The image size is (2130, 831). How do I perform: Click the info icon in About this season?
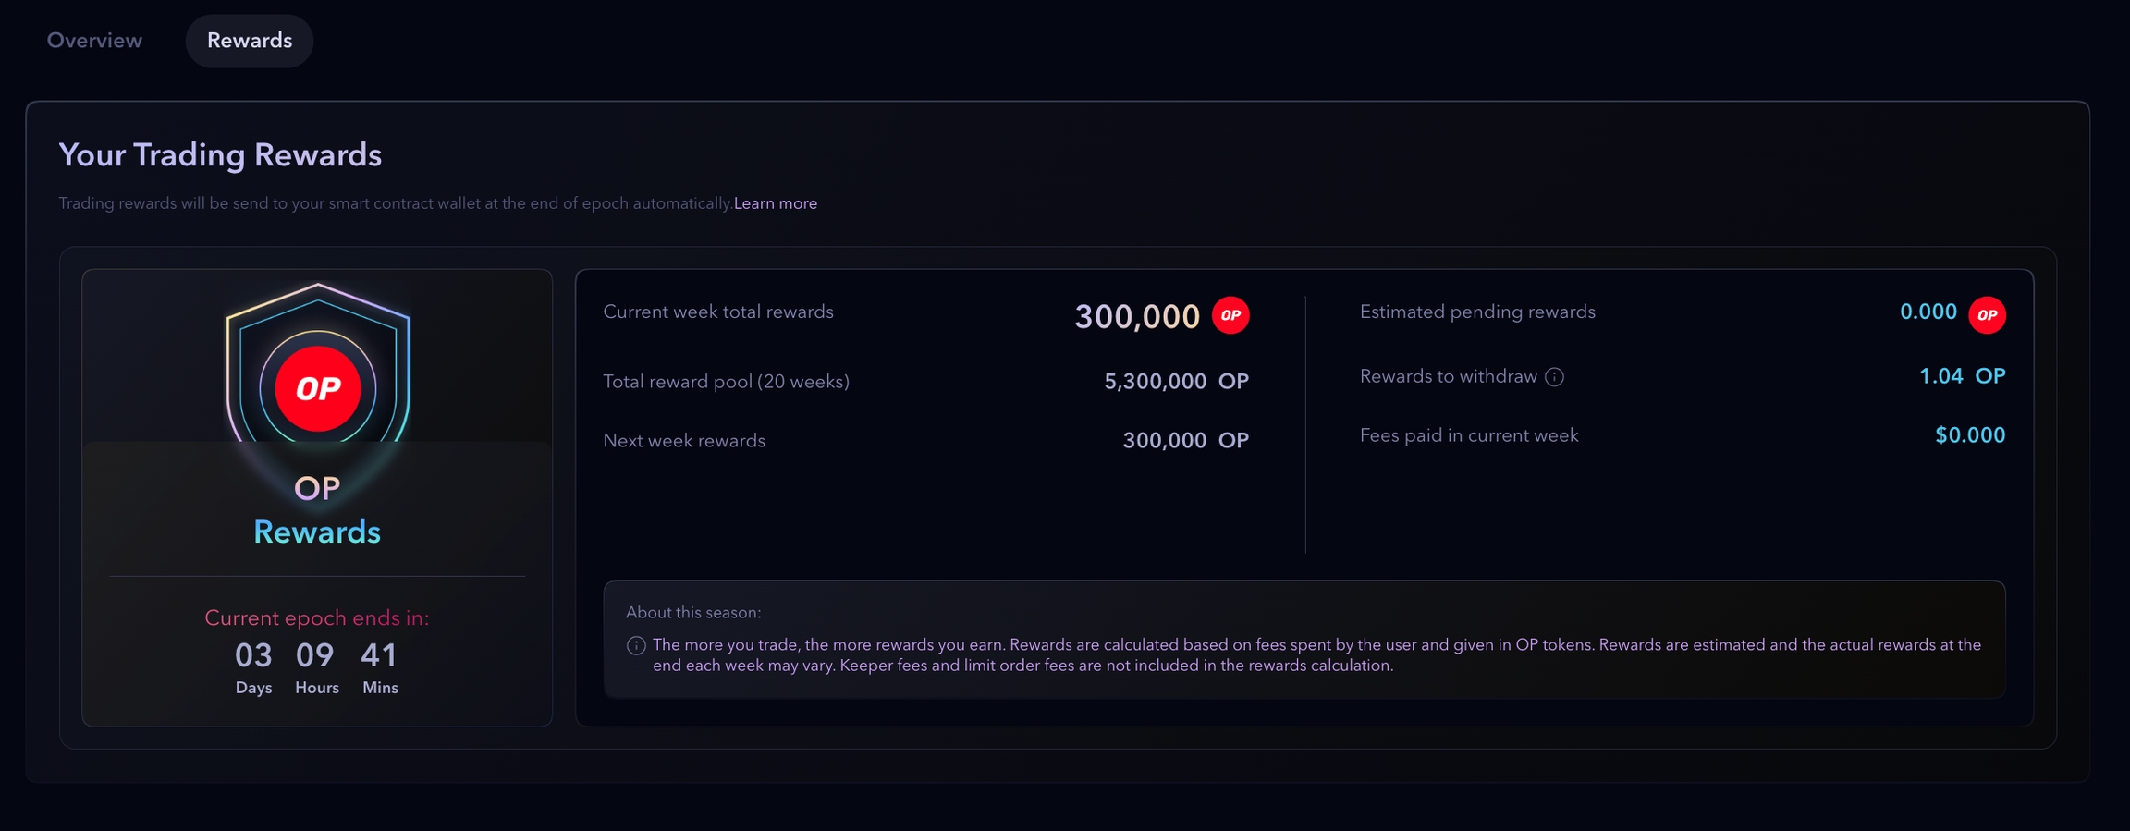point(636,646)
